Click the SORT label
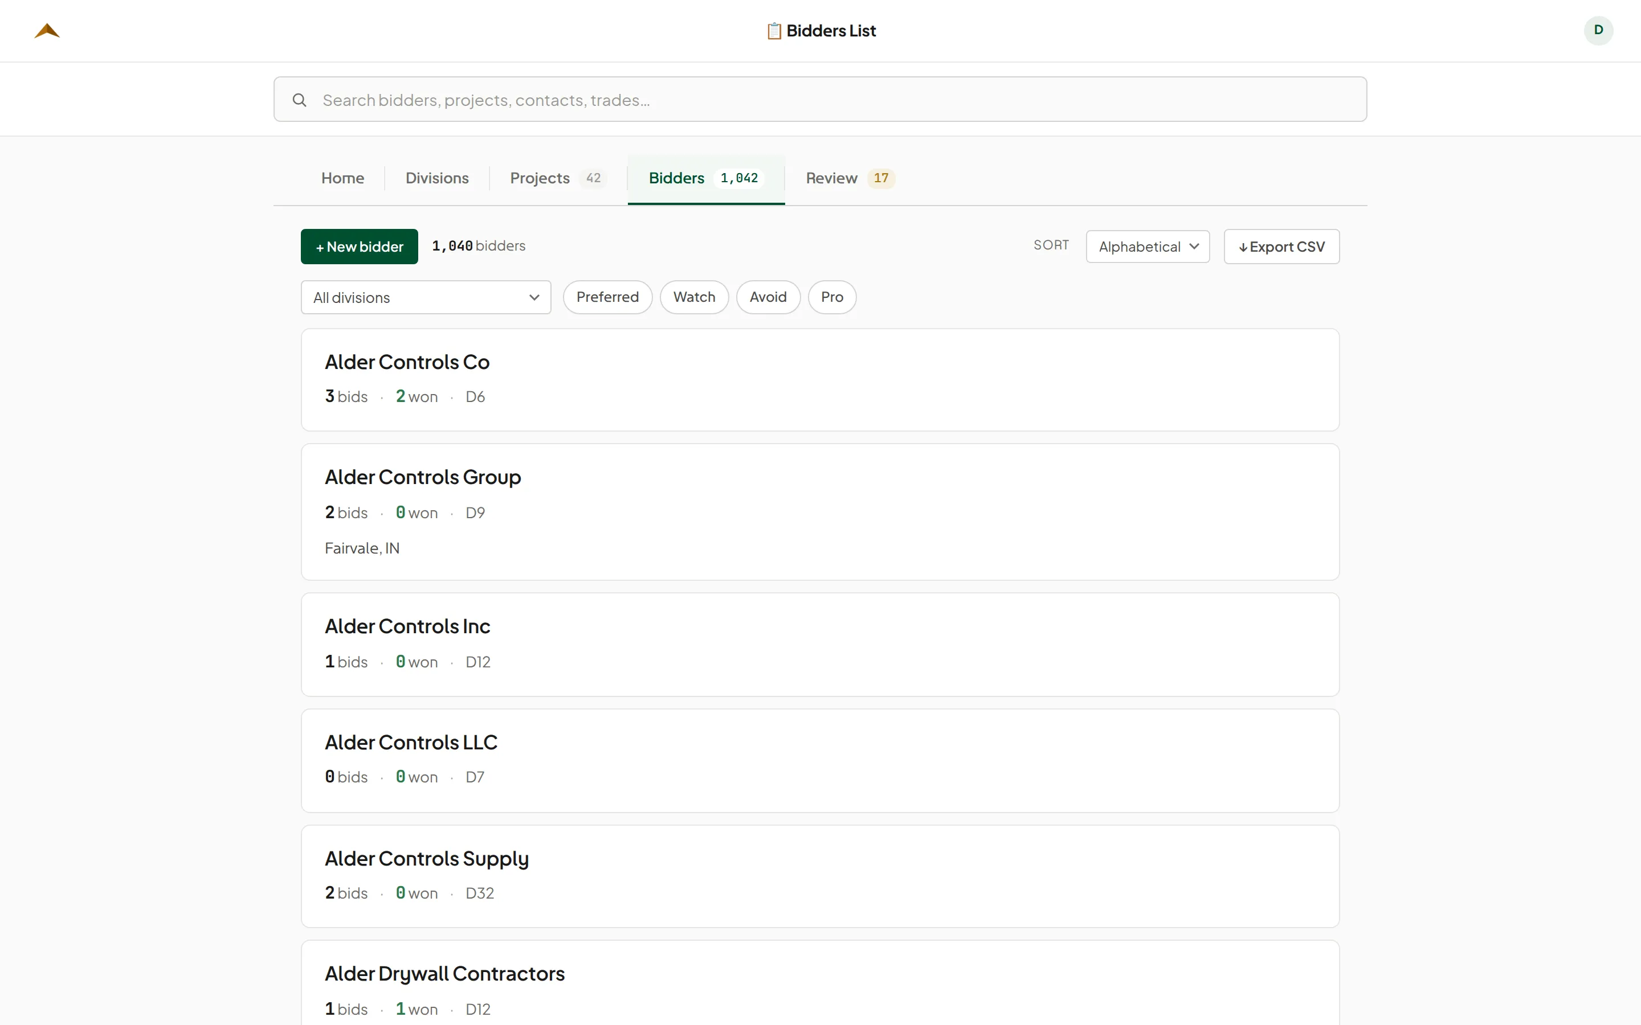Screen dimensions: 1641x1025 pos(1051,245)
